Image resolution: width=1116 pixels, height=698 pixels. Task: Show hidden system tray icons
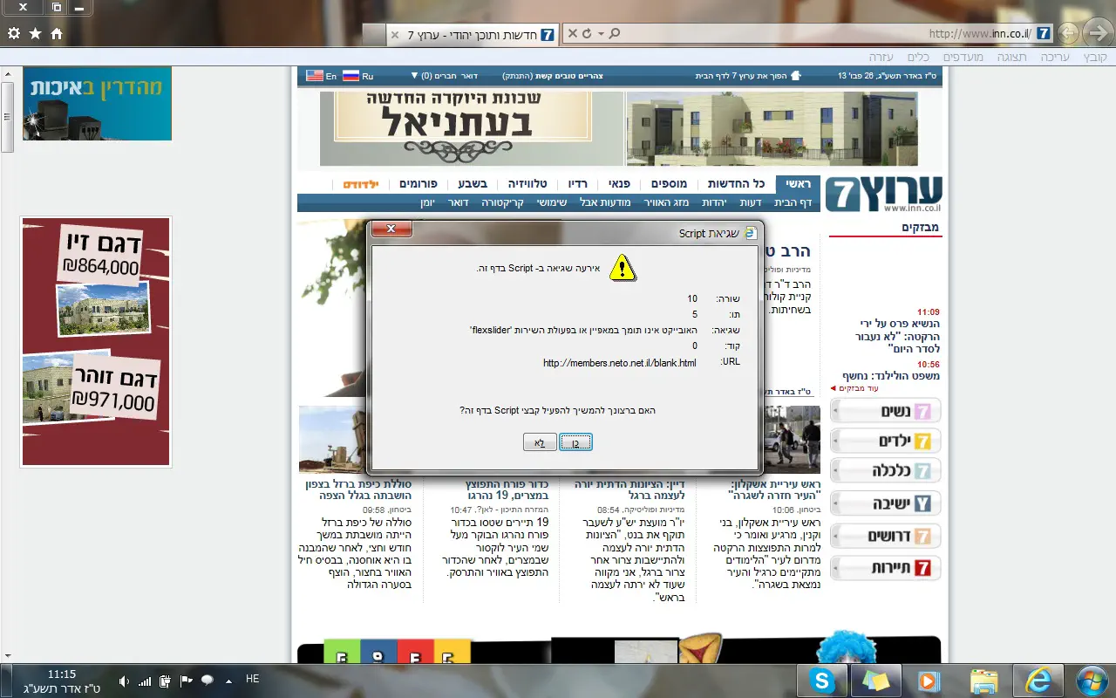pos(229,681)
